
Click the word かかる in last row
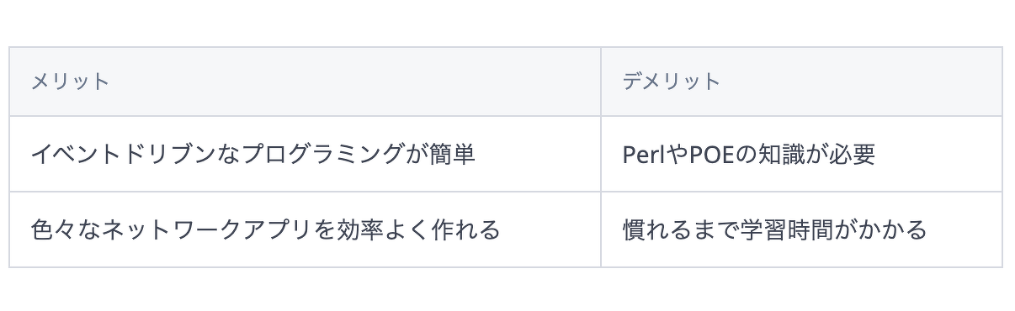click(x=892, y=229)
